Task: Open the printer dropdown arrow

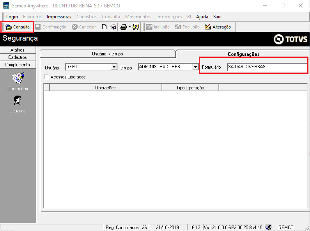Action: (x=129, y=27)
